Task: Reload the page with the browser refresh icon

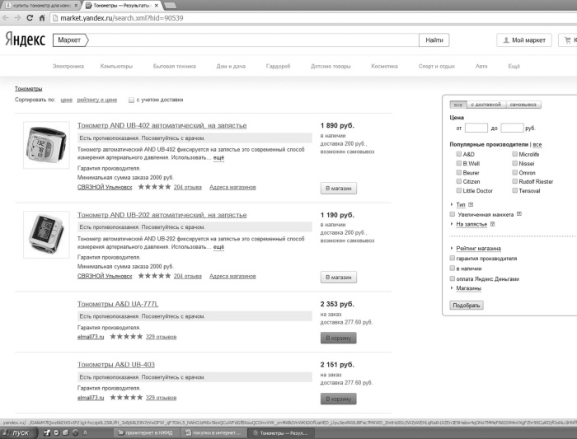Action: coord(30,17)
